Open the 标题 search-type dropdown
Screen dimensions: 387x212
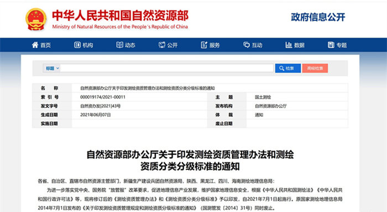point(51,68)
